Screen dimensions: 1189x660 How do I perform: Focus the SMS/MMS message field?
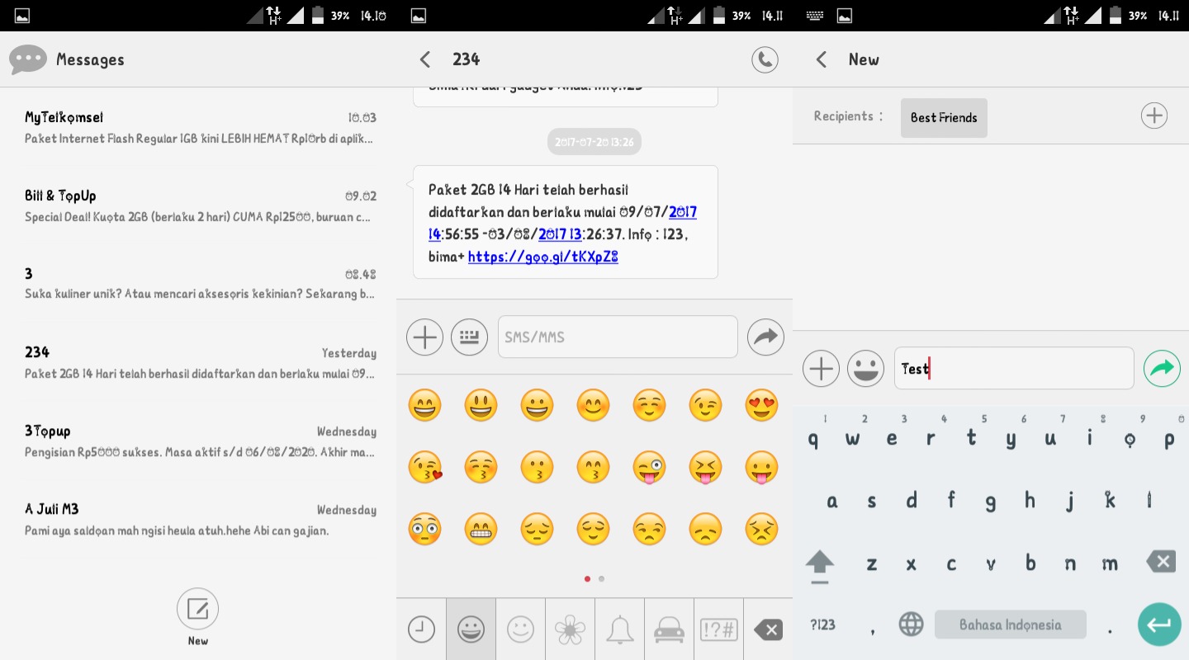(x=618, y=337)
